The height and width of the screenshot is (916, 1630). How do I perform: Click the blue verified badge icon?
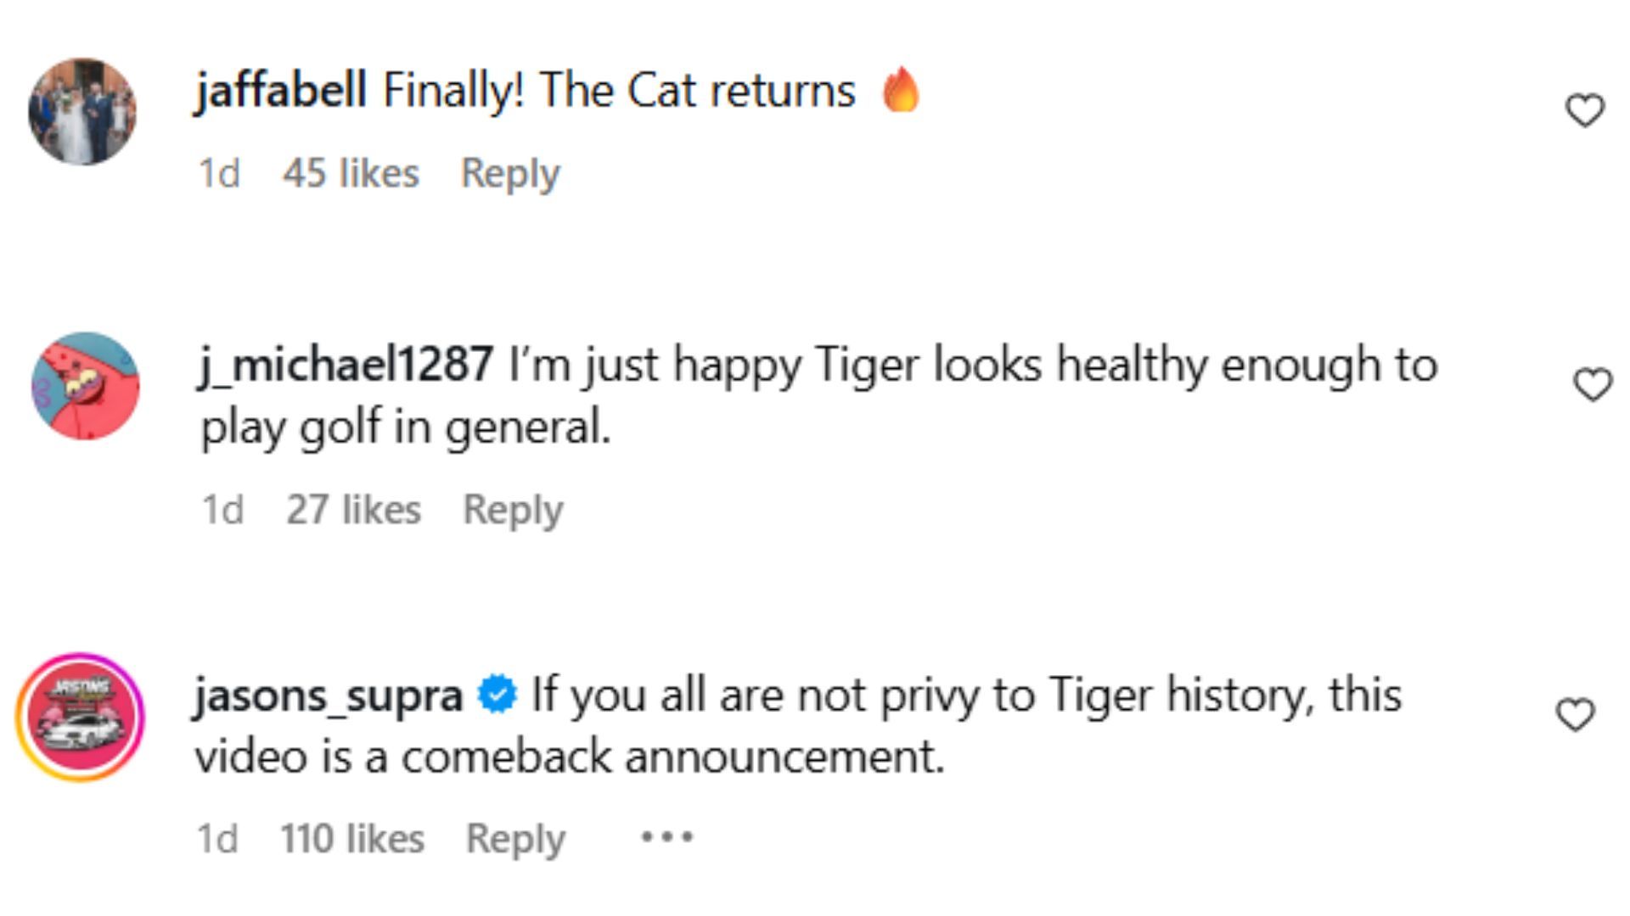[497, 695]
